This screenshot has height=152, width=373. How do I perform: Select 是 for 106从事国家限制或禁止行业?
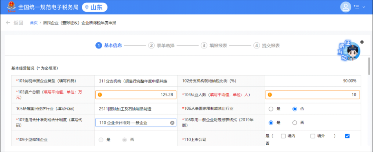tap(271, 109)
